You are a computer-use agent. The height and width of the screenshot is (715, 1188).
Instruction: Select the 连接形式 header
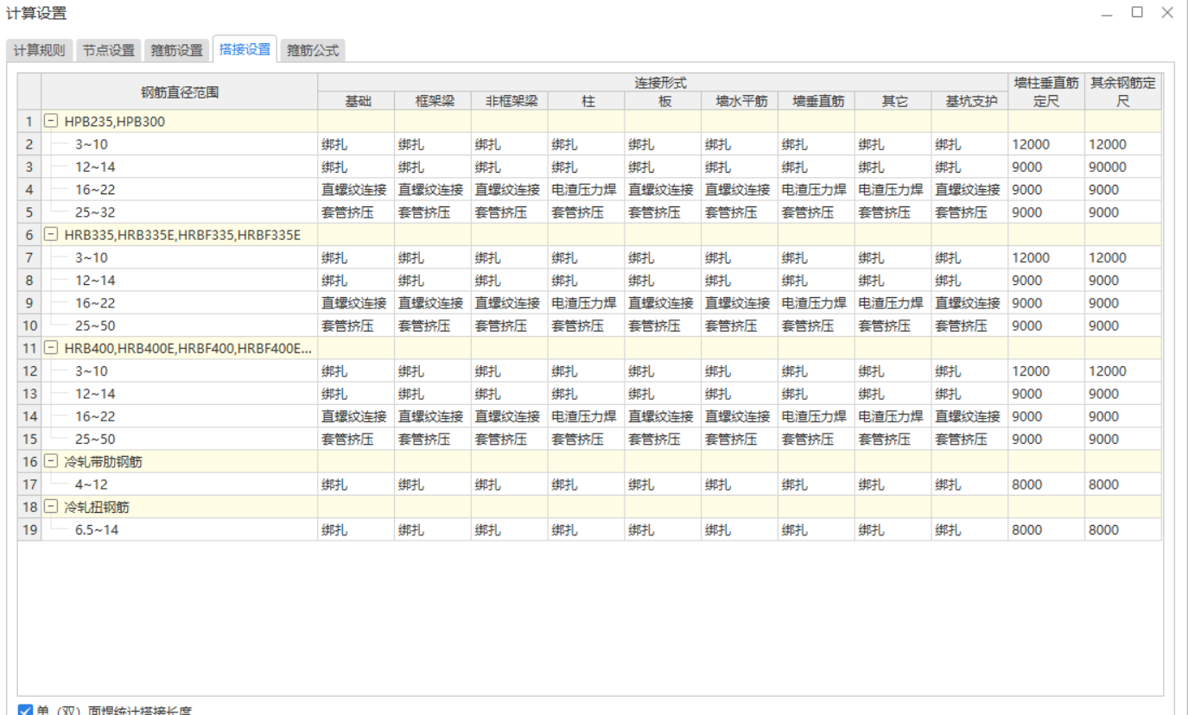click(x=663, y=83)
